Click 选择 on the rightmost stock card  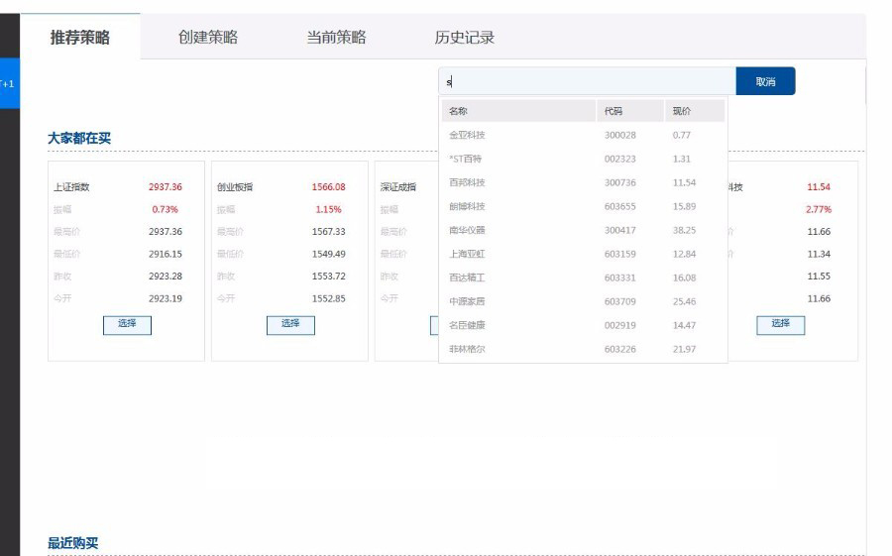click(x=780, y=324)
